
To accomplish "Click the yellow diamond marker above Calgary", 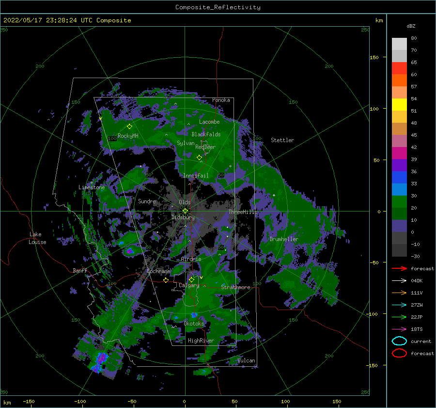I will pyautogui.click(x=191, y=279).
